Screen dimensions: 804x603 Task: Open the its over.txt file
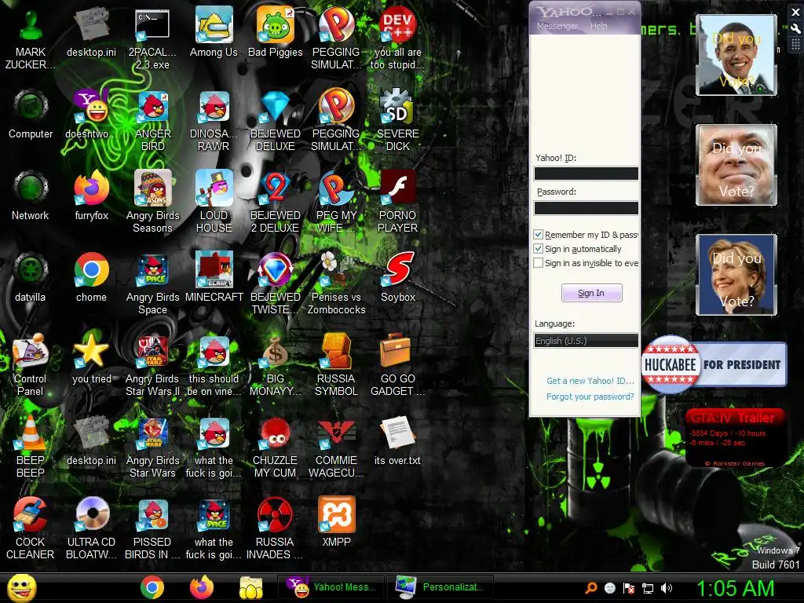397,440
